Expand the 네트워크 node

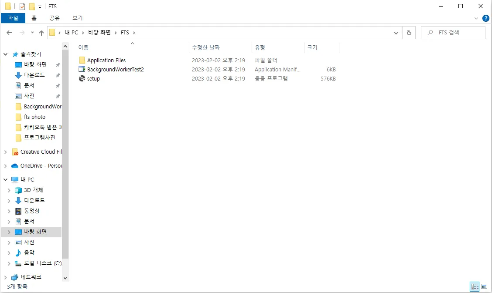[5, 277]
